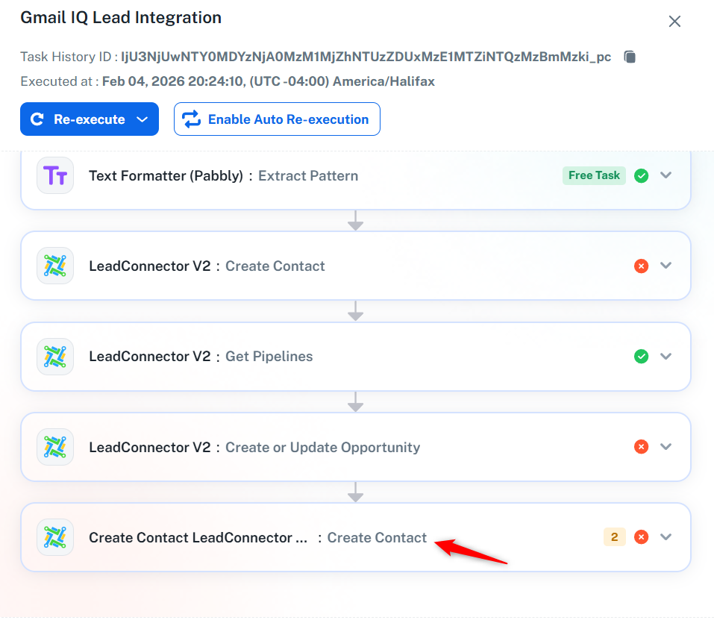Click the orange 2 count badge
This screenshot has height=626, width=714.
click(x=615, y=537)
